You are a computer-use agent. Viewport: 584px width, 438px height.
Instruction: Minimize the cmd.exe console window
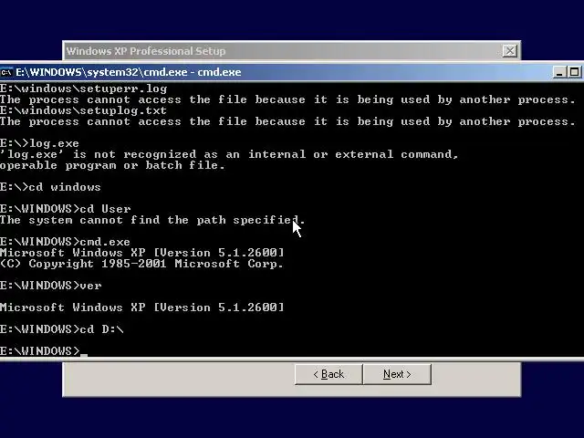(558, 72)
